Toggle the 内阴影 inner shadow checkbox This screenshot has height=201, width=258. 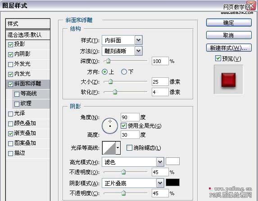tap(10, 54)
